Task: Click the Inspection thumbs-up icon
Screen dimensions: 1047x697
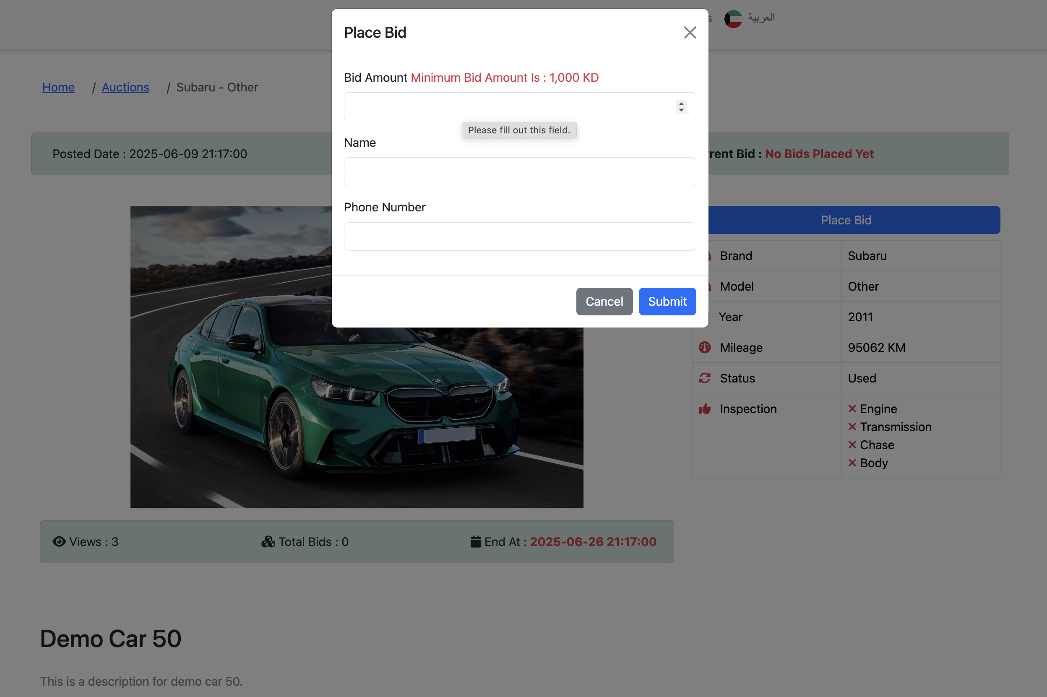Action: coord(705,408)
